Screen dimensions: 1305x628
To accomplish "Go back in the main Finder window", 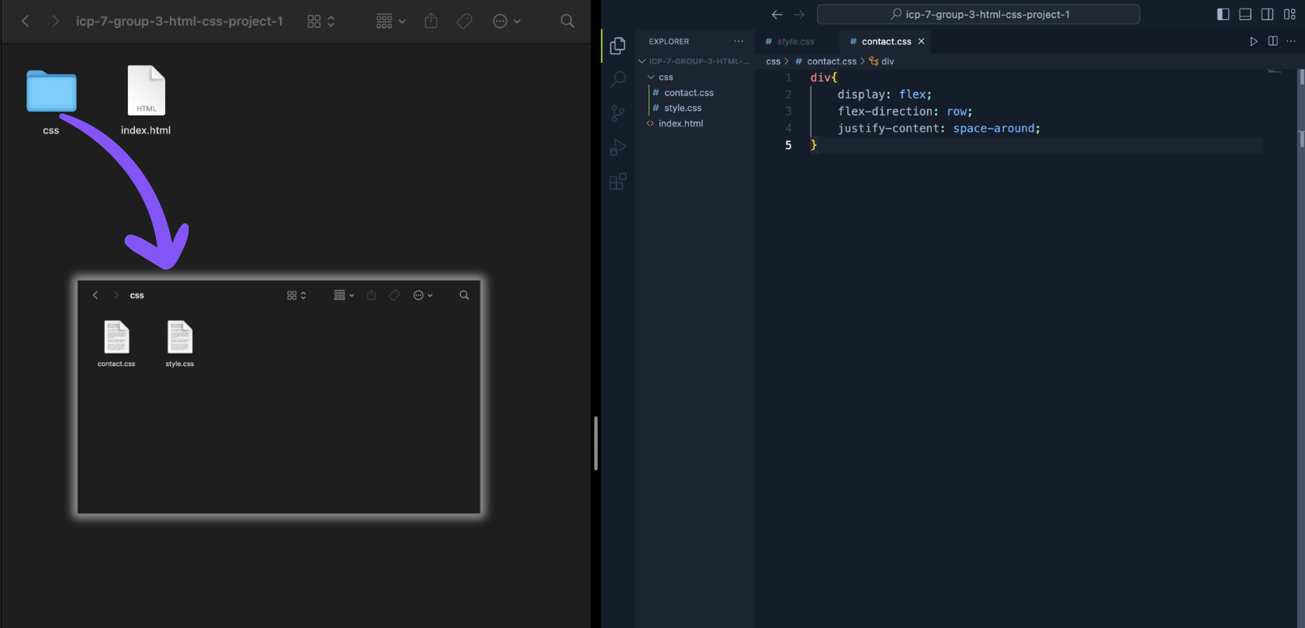I will click(x=25, y=21).
